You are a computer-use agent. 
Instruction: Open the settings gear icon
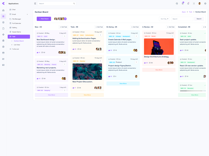(x=205, y=4)
